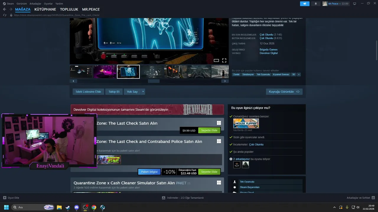The width and height of the screenshot is (378, 212).
Task: Expand the Yok Say dropdown arrow
Action: point(143,92)
